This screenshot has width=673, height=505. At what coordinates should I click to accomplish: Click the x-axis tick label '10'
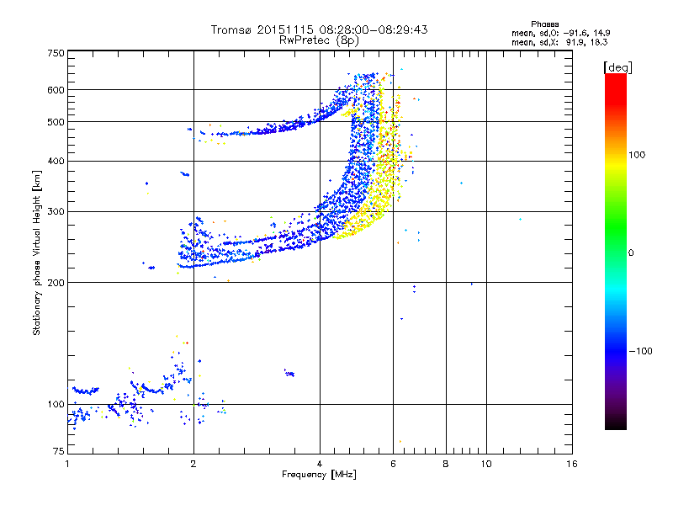pyautogui.click(x=486, y=464)
